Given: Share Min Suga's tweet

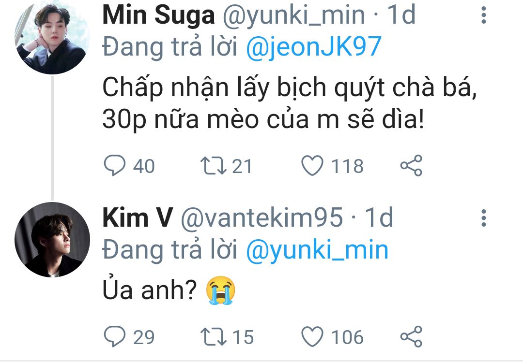Looking at the screenshot, I should (412, 166).
